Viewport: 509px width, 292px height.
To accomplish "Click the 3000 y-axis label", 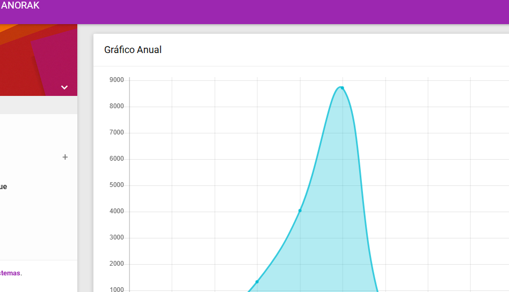I will (x=117, y=238).
